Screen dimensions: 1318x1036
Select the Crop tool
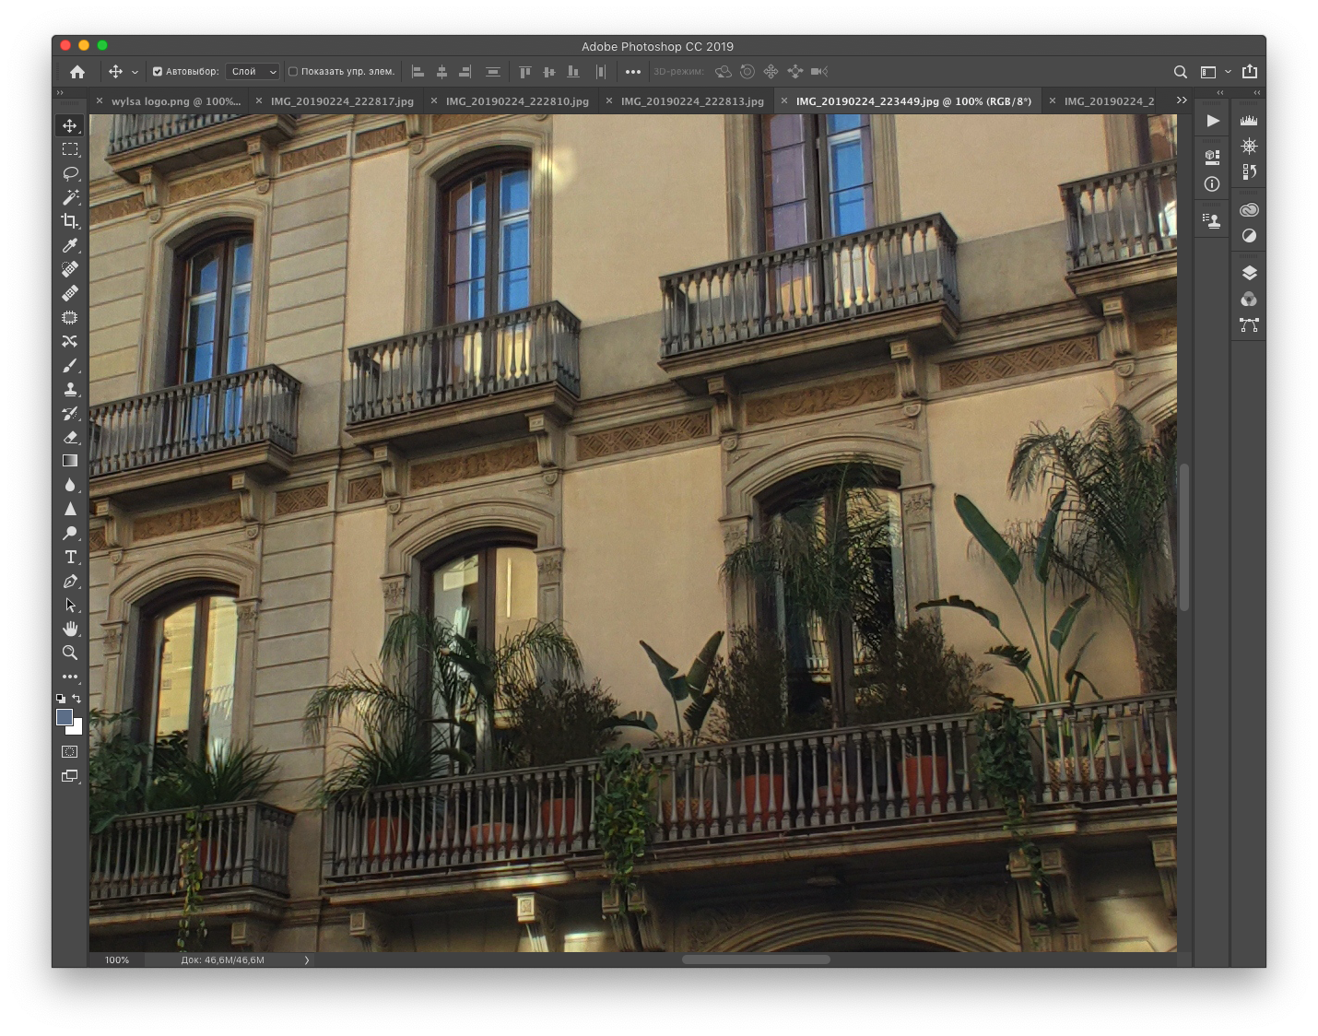pos(70,221)
